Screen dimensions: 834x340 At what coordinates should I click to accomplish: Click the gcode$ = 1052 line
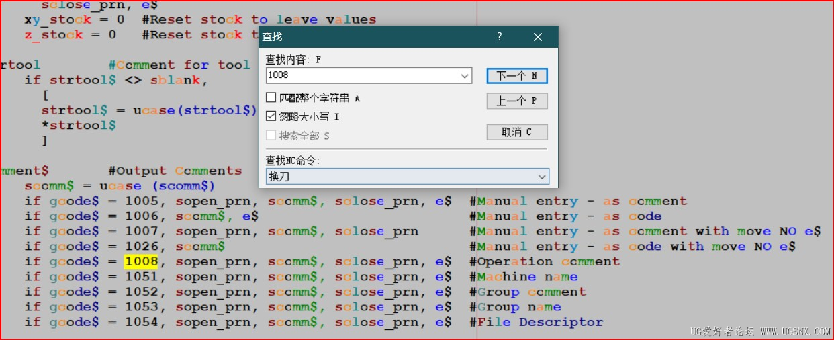point(238,292)
